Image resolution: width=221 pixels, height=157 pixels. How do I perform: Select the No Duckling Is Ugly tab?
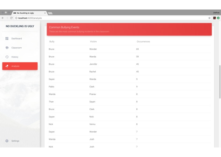(29, 13)
